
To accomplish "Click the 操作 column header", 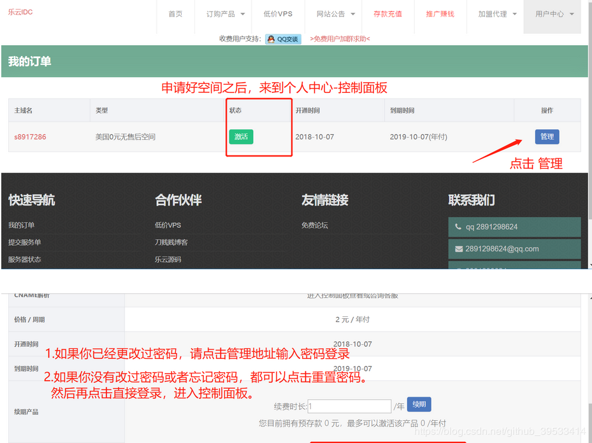I will coord(547,111).
